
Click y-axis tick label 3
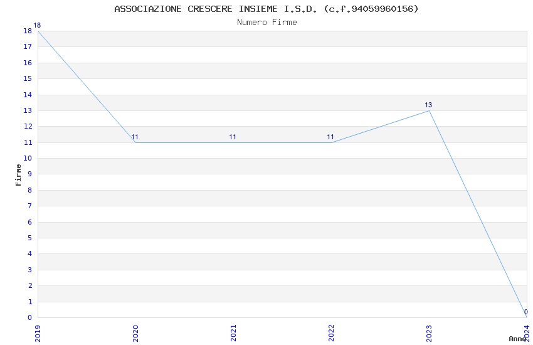point(29,270)
